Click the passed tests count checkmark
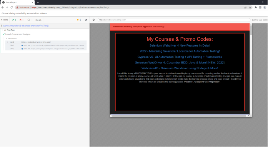Image resolution: width=268 pixels, height=147 pixels. pyautogui.click(x=13, y=20)
